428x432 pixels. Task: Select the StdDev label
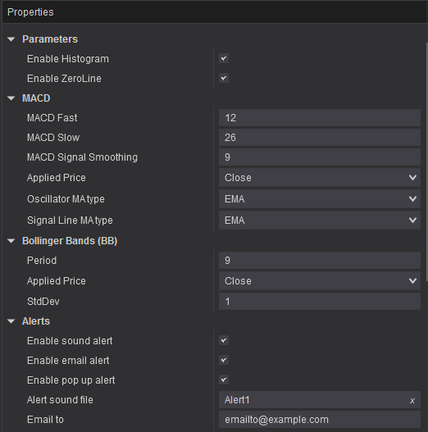[x=43, y=302]
